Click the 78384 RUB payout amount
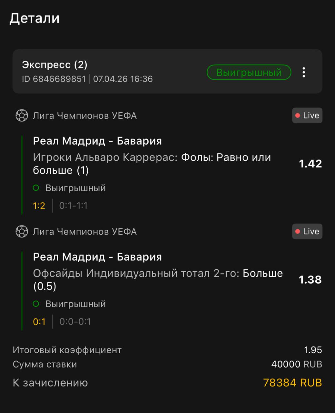The height and width of the screenshot is (413, 335). point(292,383)
